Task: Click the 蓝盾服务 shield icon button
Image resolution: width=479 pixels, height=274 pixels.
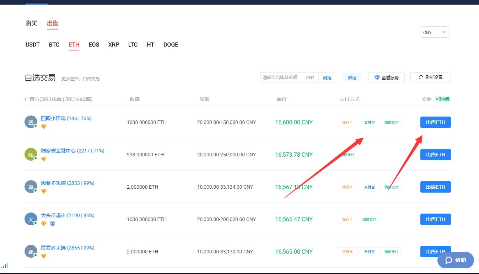Action: (x=386, y=77)
